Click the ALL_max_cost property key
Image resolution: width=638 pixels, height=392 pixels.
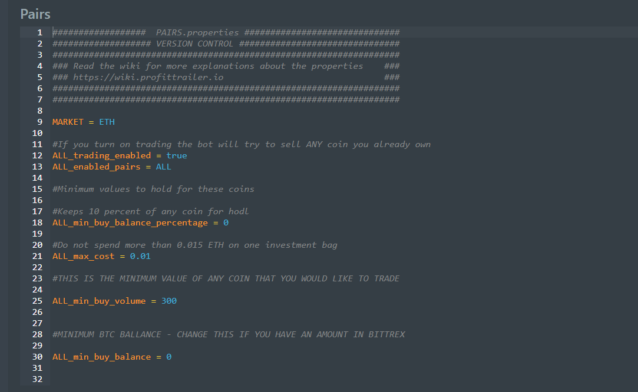click(83, 256)
